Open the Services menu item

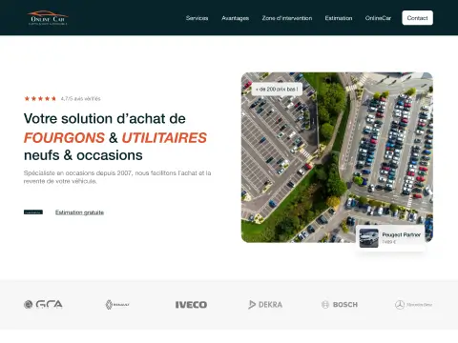[x=197, y=18]
